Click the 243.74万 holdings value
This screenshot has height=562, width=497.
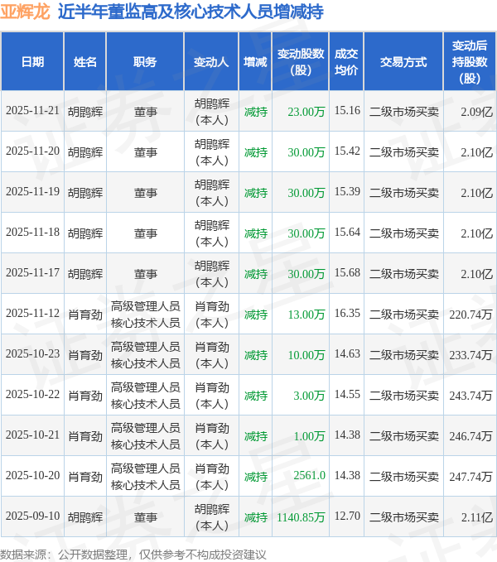(x=470, y=396)
